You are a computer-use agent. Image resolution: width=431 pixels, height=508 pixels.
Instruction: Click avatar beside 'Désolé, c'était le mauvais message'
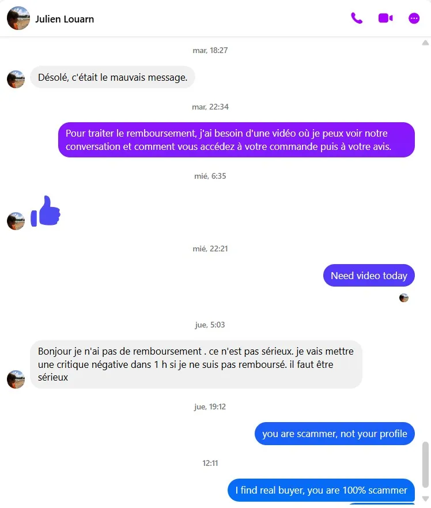pos(16,80)
